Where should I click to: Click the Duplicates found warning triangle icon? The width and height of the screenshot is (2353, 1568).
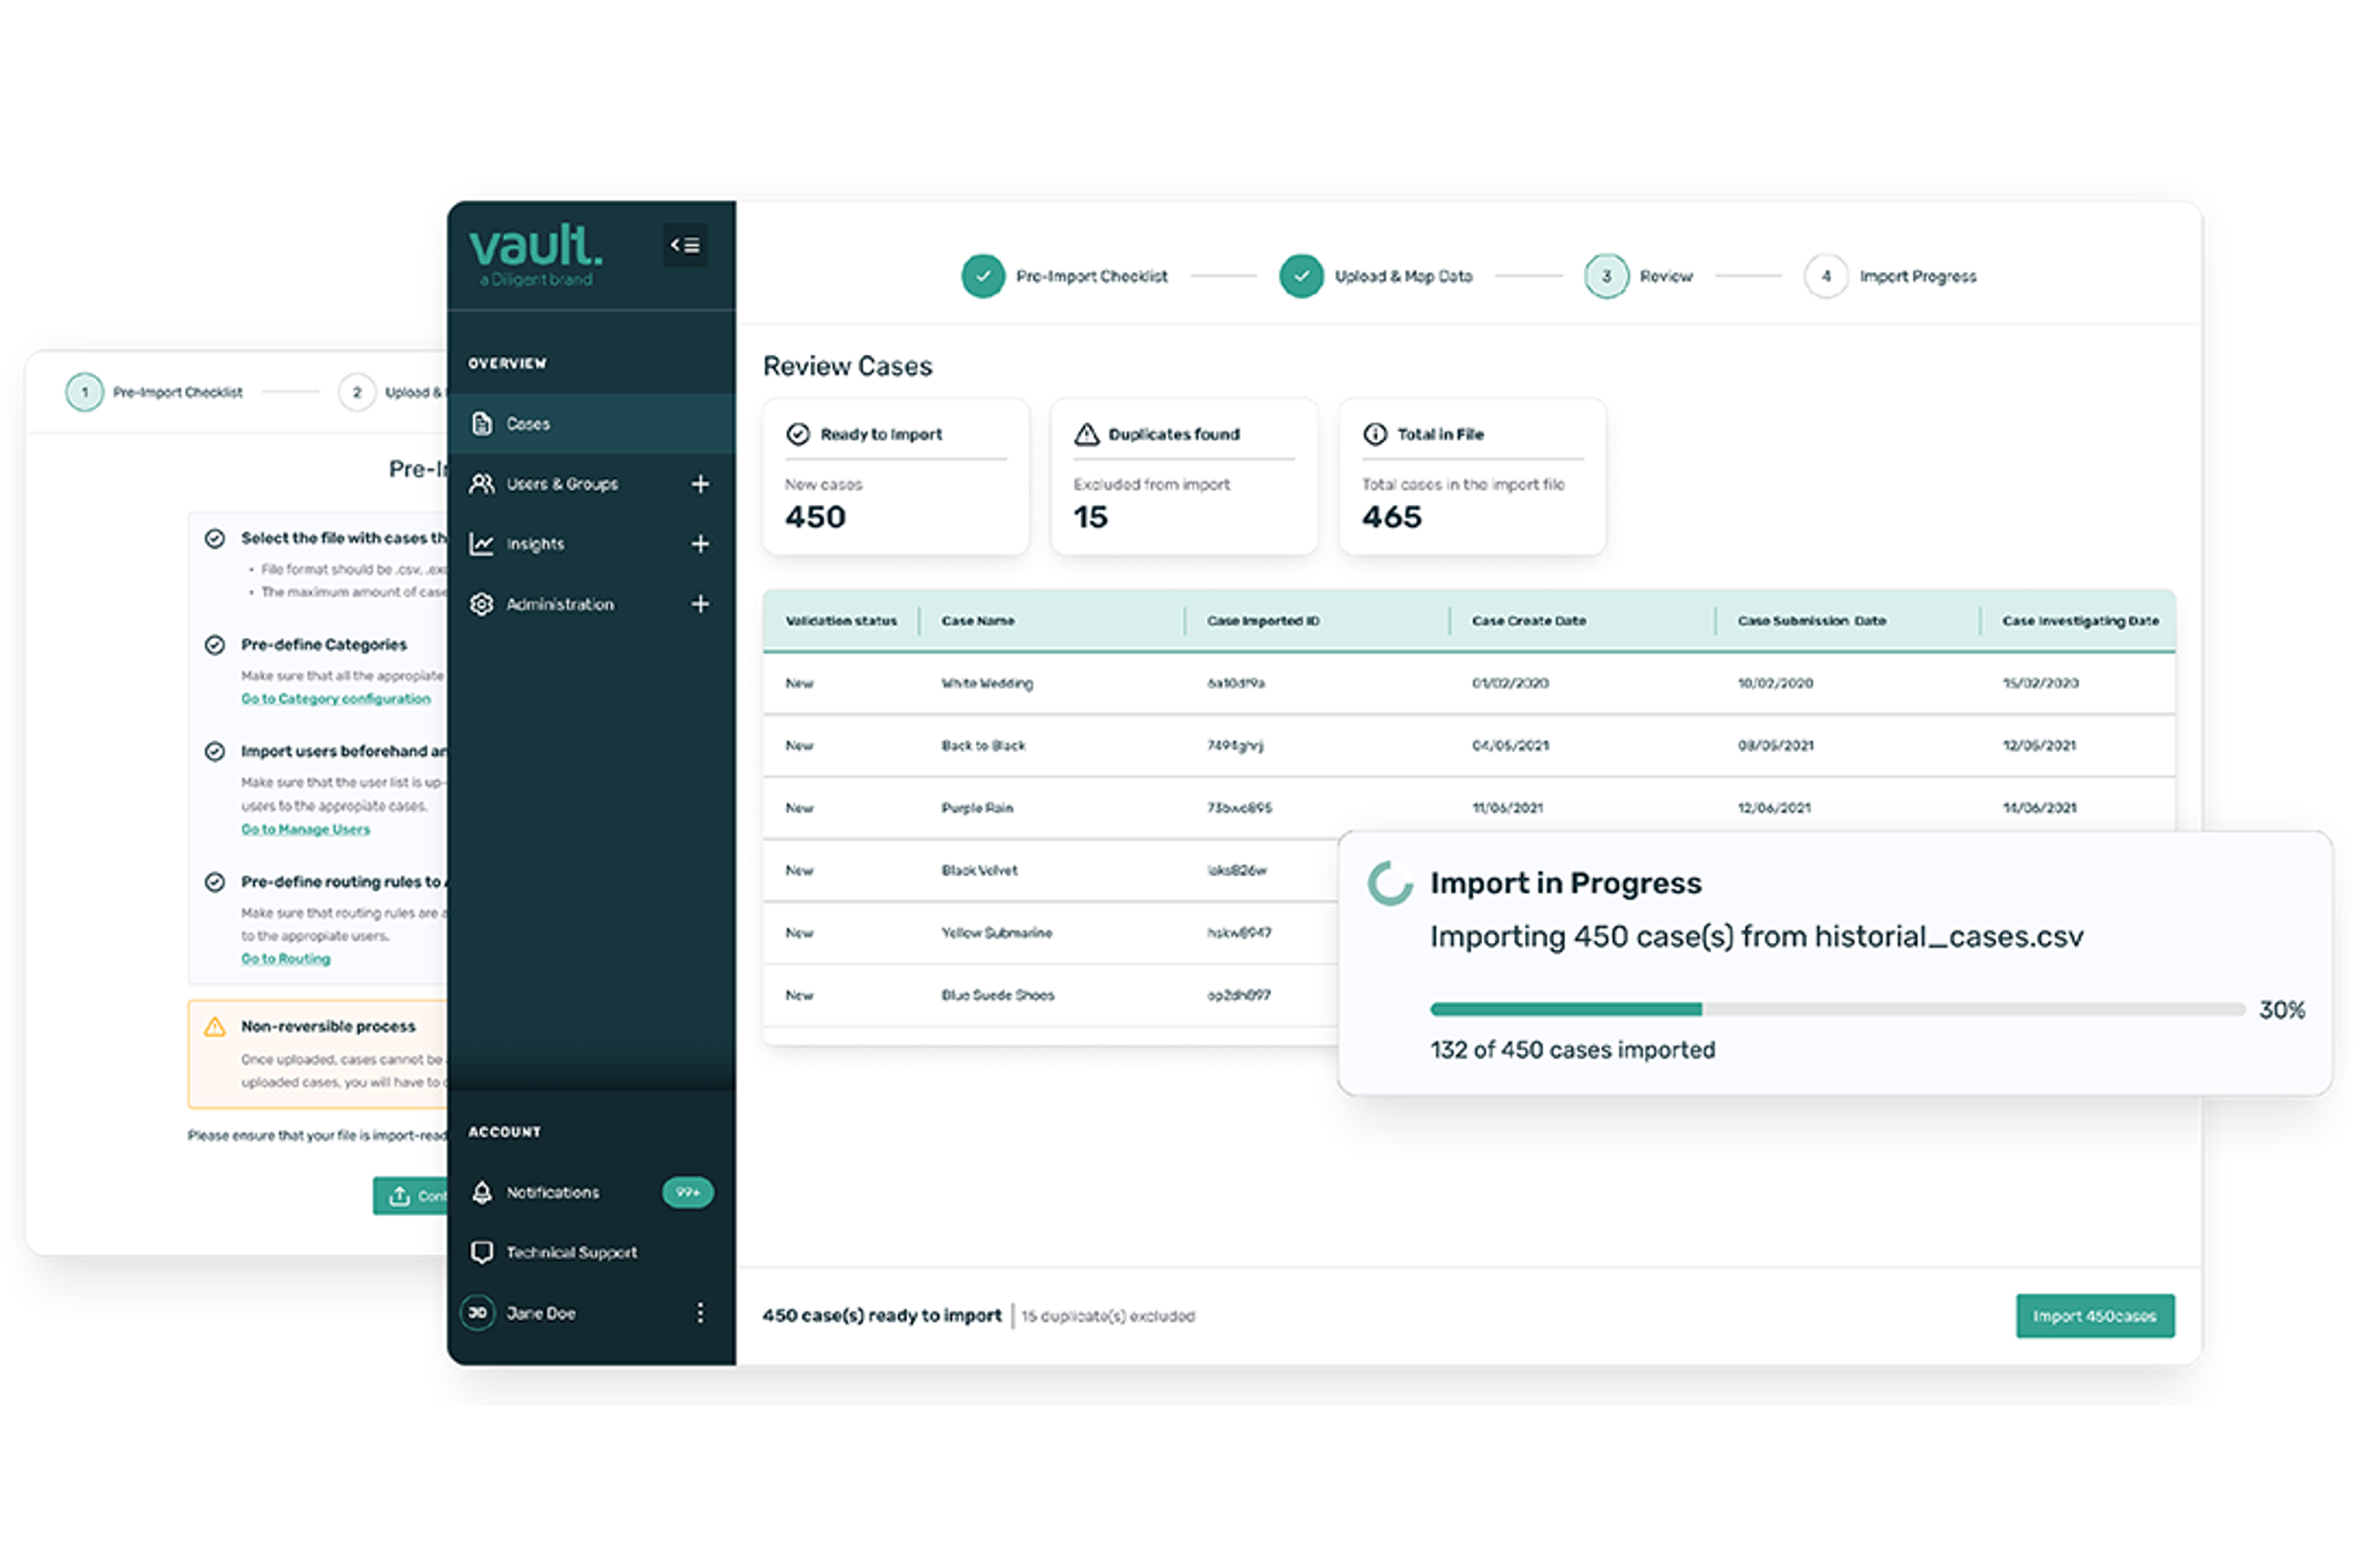(x=1086, y=434)
